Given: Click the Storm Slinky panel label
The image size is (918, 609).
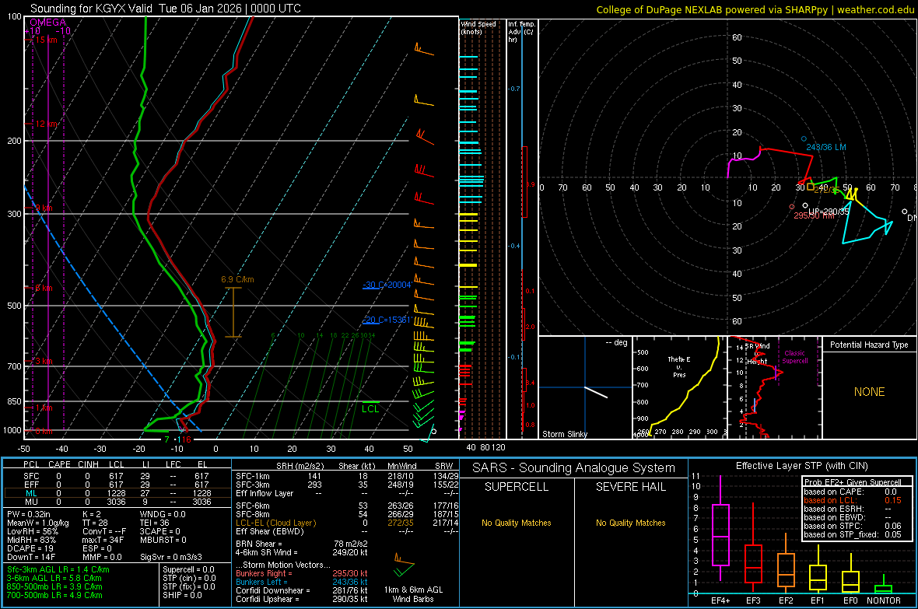Looking at the screenshot, I should [x=564, y=434].
